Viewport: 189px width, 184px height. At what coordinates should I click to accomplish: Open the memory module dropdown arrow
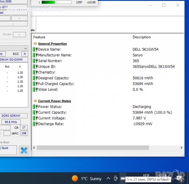tap(26, 48)
